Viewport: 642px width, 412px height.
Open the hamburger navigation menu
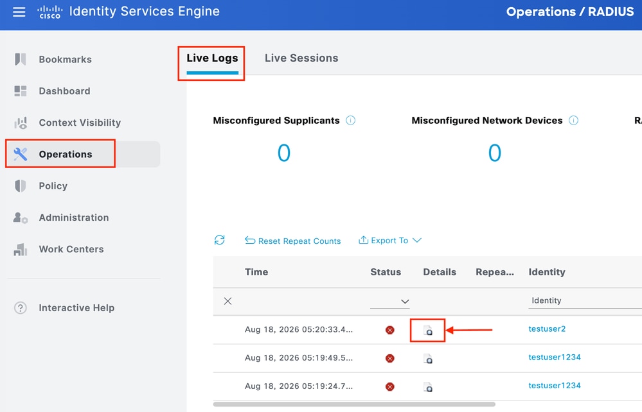(19, 12)
